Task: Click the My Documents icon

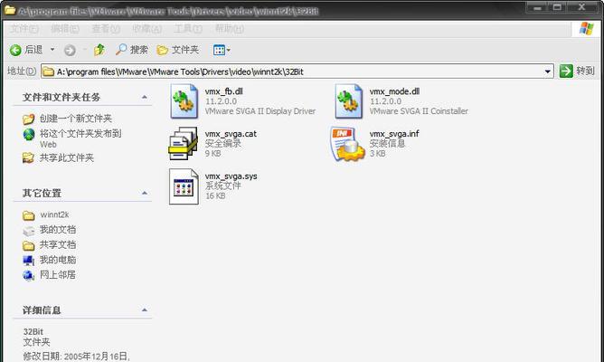Action: point(29,231)
